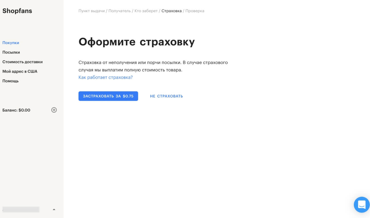Open the Помощь section
The width and height of the screenshot is (370, 218).
coord(11,81)
